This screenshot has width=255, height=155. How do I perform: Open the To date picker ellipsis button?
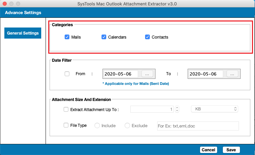(232, 74)
